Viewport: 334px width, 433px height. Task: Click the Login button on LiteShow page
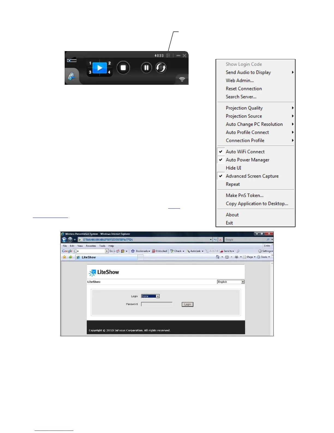click(187, 305)
